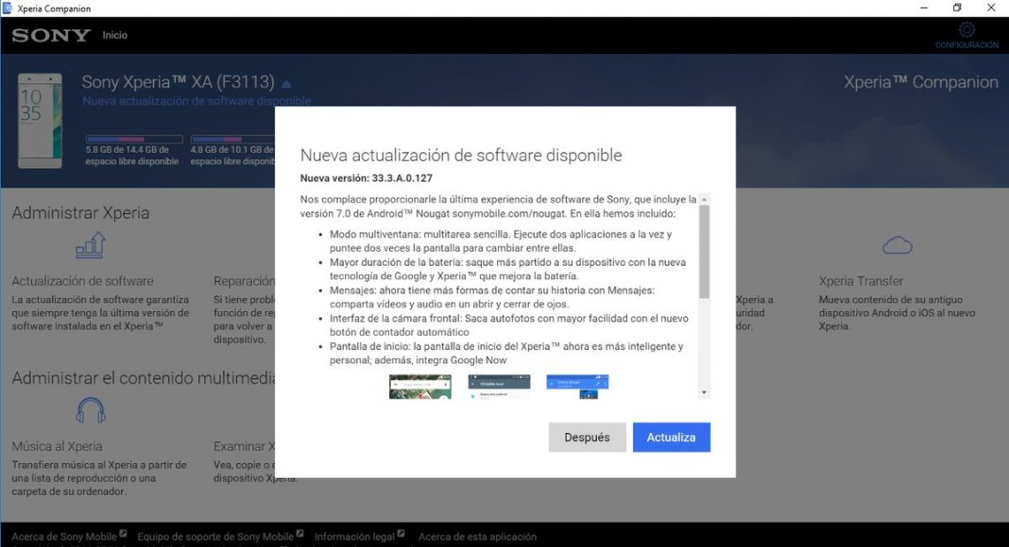
Task: Click the Actualiza button
Action: (671, 438)
